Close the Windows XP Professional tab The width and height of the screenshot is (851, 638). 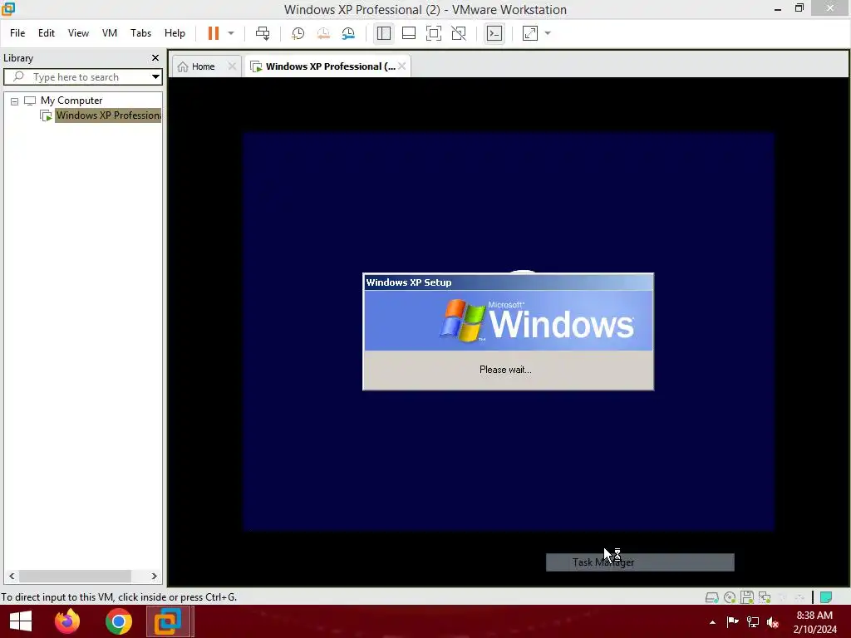point(401,66)
